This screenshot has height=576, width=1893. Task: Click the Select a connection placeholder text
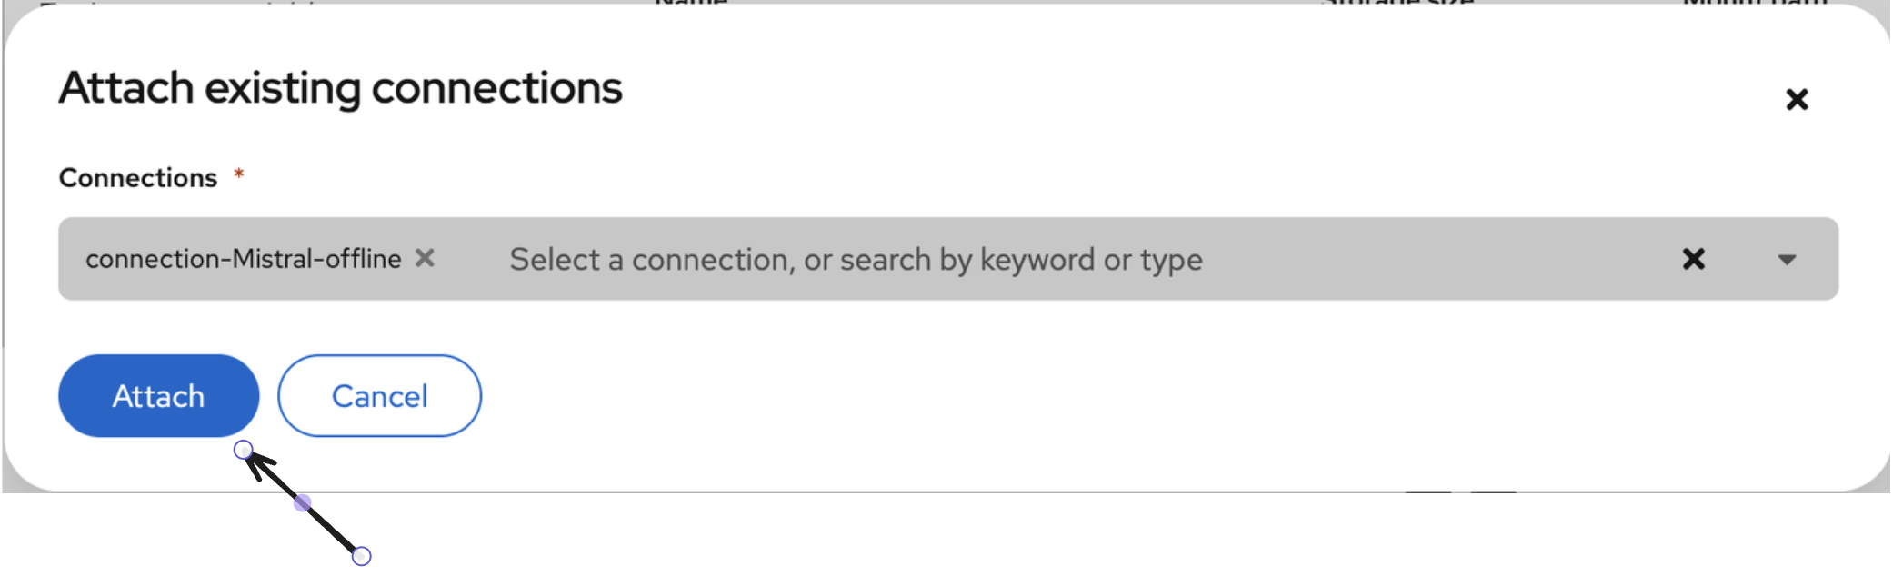coord(856,261)
